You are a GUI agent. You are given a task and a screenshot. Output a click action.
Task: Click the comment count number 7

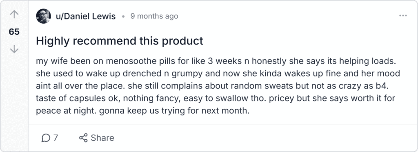tap(56, 138)
